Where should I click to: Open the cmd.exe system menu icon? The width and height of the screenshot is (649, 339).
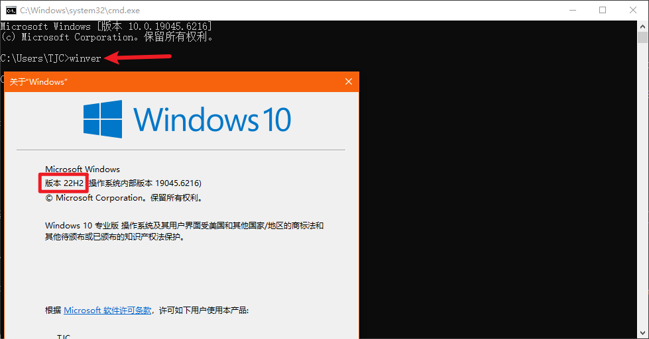[11, 10]
